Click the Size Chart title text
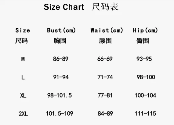This screenshot has height=125, width=174. (64, 7)
